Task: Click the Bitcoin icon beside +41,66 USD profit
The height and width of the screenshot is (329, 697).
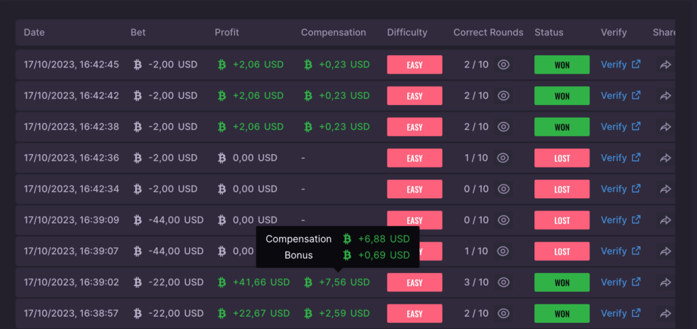Action: coord(222,283)
